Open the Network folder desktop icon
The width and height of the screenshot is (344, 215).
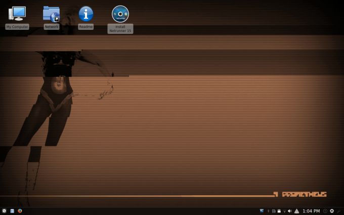tap(51, 14)
